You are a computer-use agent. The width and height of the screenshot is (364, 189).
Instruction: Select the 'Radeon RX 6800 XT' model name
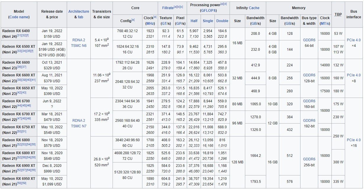pyautogui.click(x=19, y=153)
